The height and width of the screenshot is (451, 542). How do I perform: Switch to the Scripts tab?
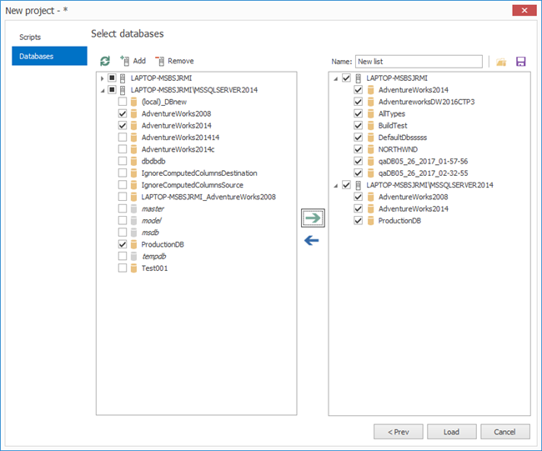tap(30, 37)
